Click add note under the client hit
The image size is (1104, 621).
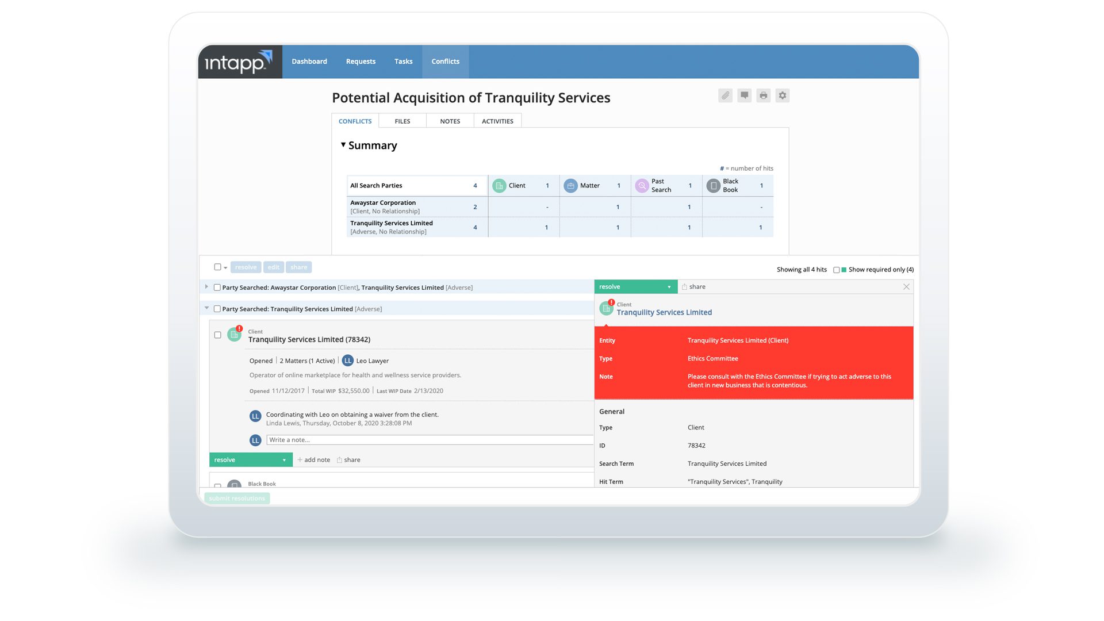(x=313, y=460)
